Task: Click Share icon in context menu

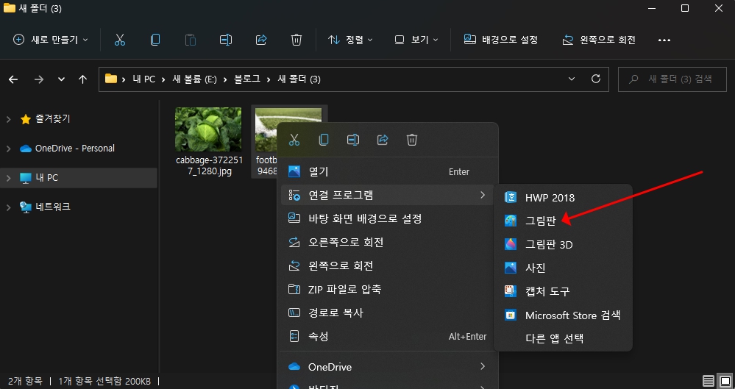Action: point(383,140)
